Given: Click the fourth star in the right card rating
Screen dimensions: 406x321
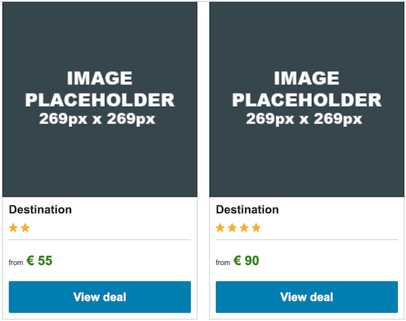Looking at the screenshot, I should point(256,228).
